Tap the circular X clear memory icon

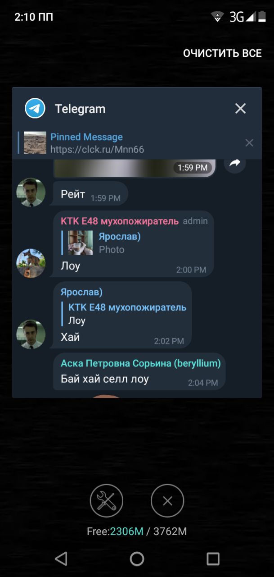point(167,501)
